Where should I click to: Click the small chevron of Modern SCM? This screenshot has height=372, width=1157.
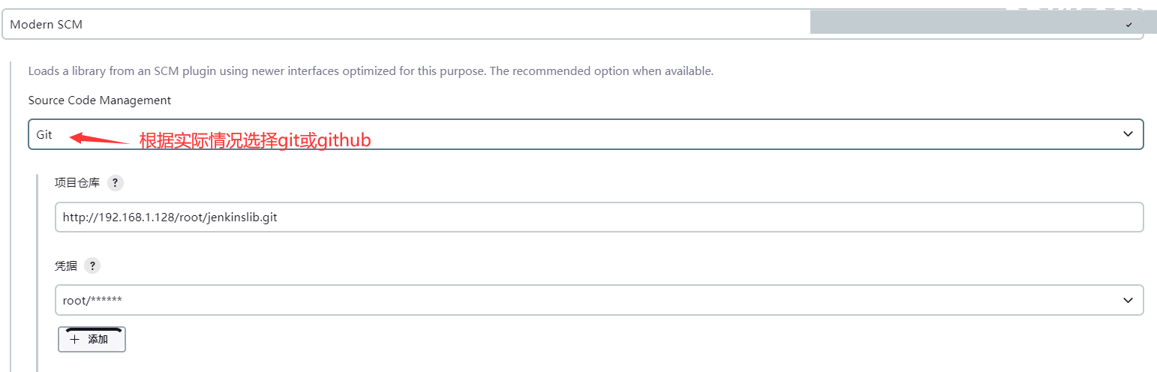pos(1128,25)
